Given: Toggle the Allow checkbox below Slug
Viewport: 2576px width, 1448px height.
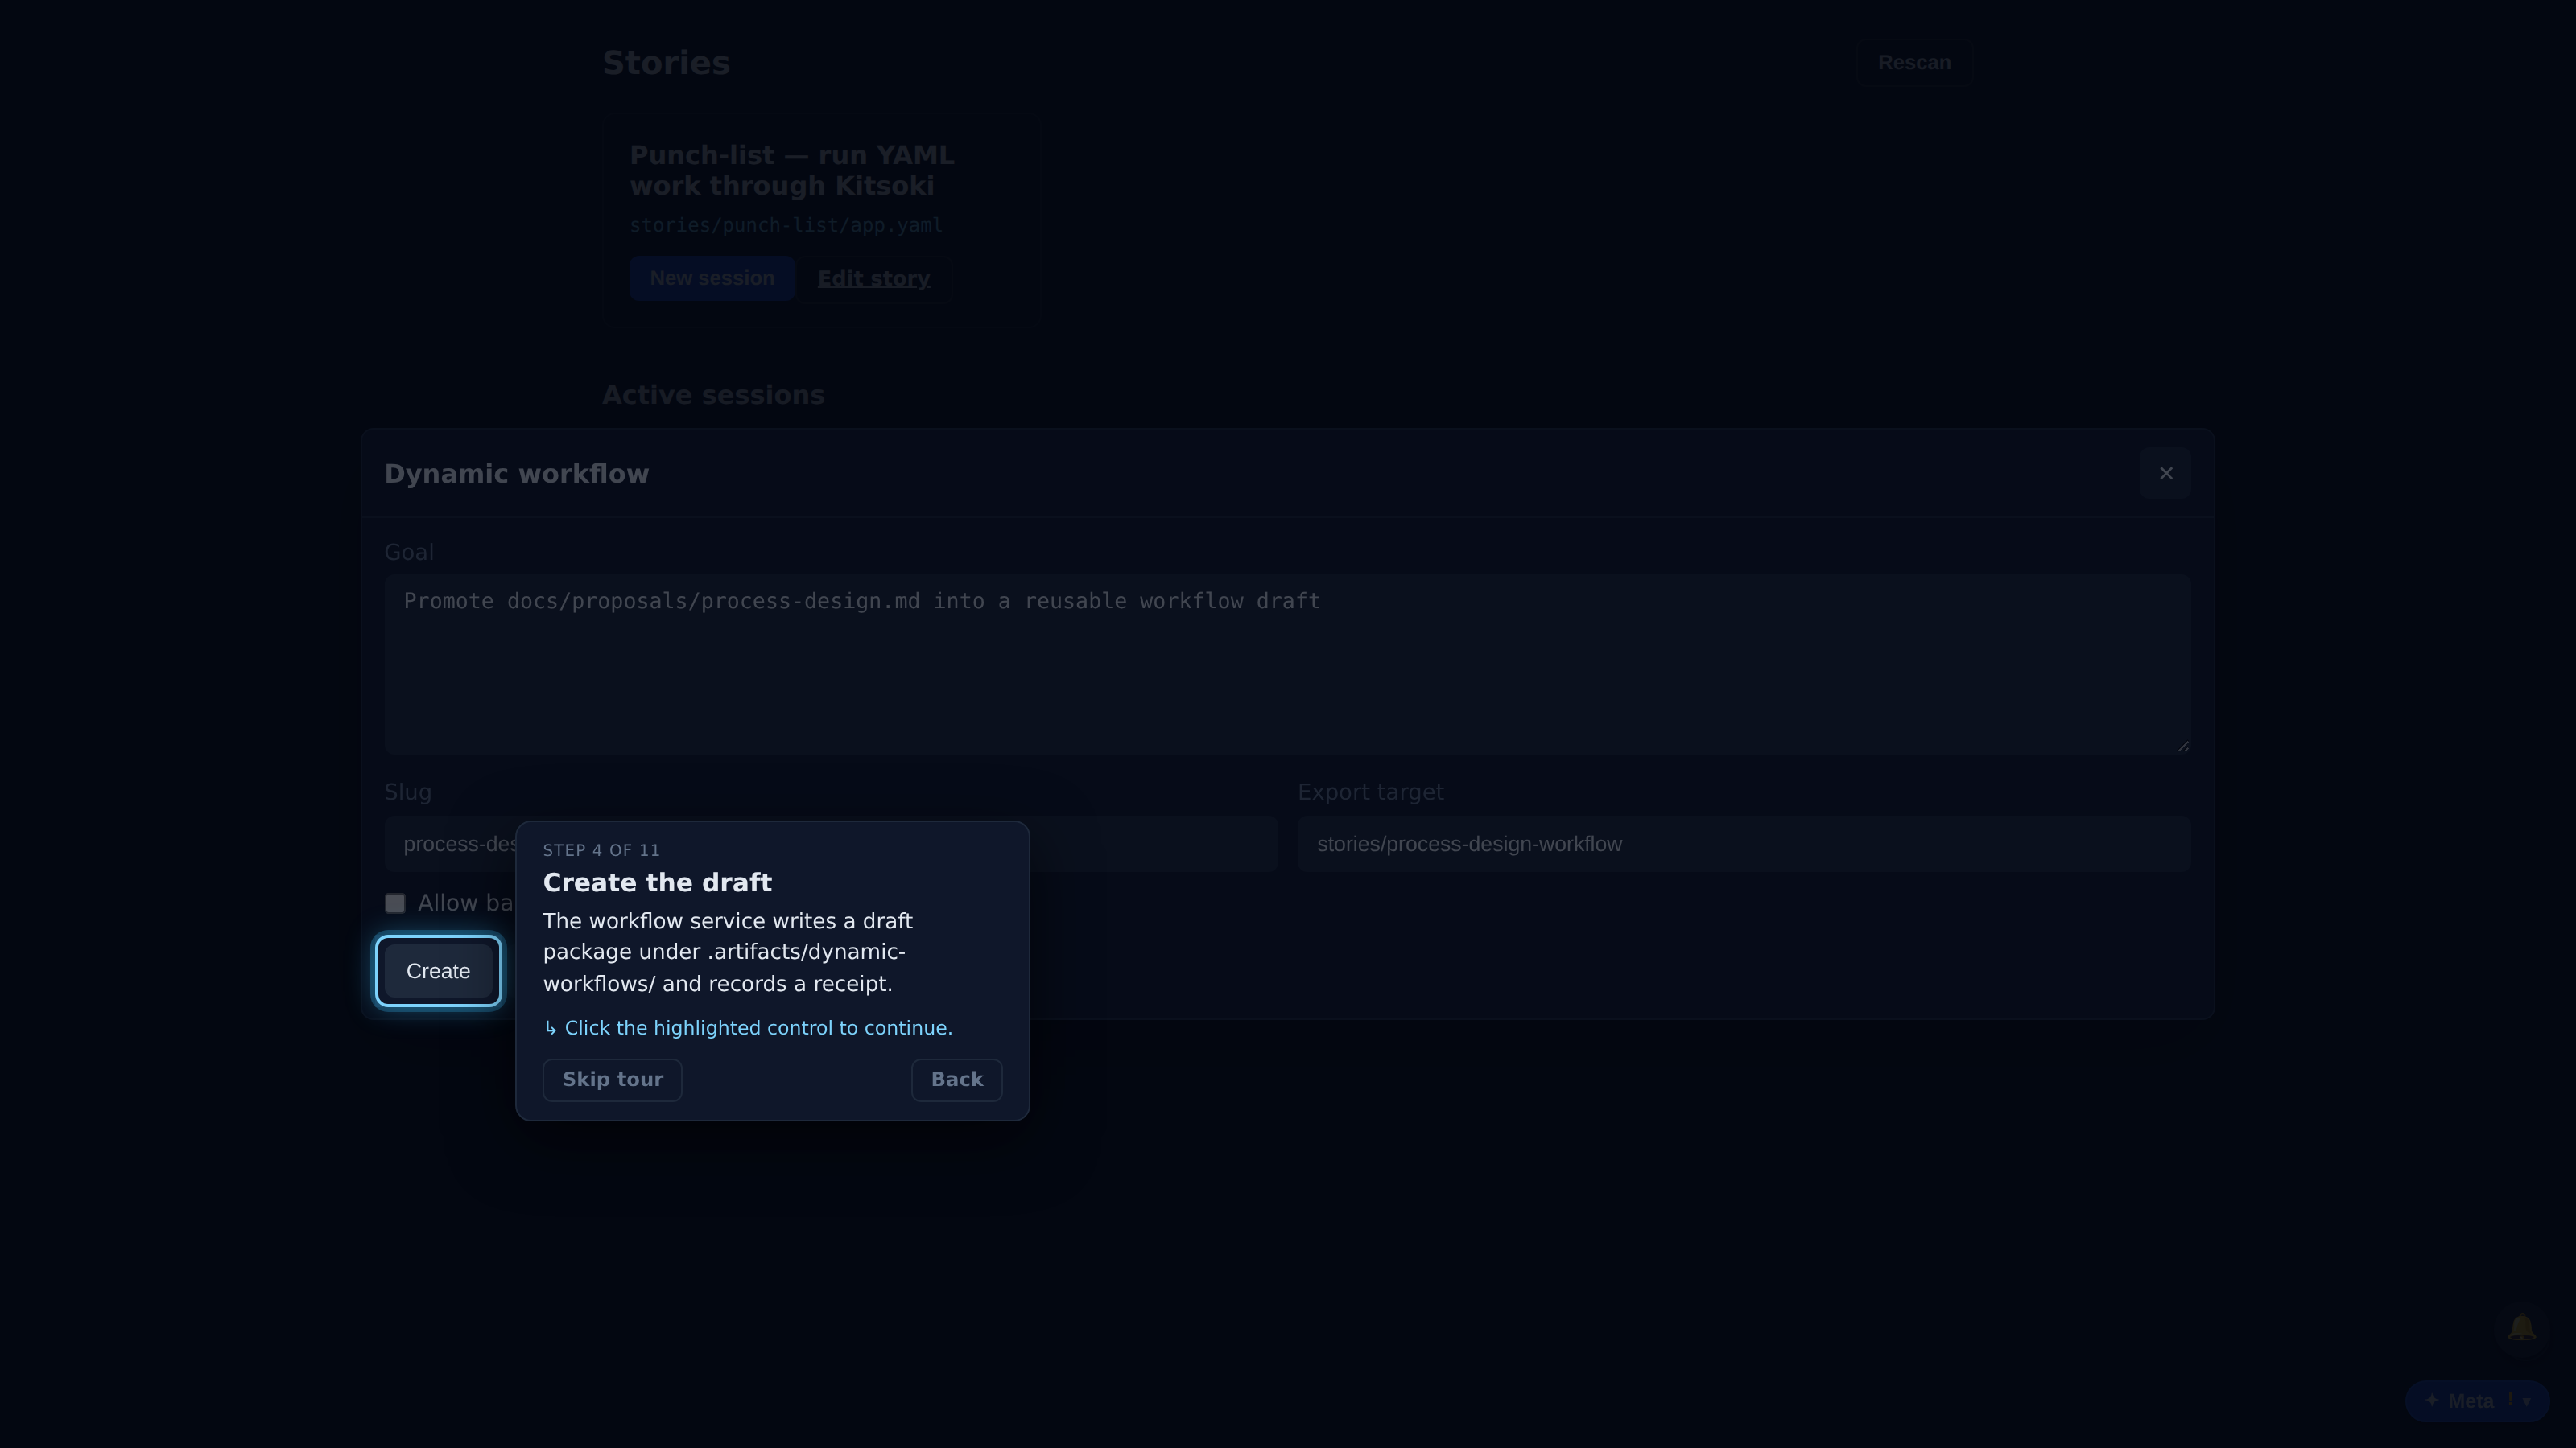Looking at the screenshot, I should point(395,903).
